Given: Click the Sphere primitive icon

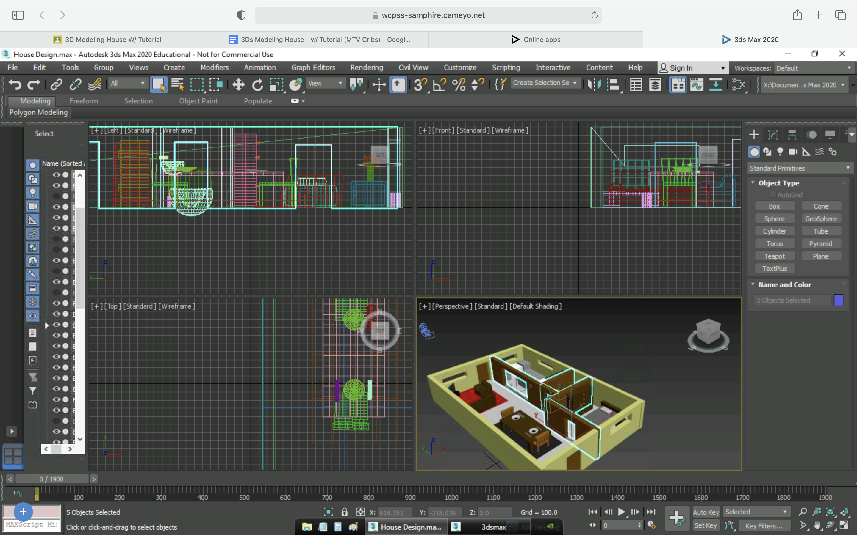Looking at the screenshot, I should coord(774,218).
